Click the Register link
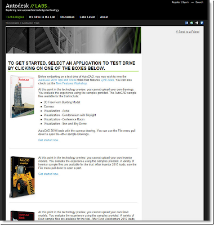 [x=176, y=2]
